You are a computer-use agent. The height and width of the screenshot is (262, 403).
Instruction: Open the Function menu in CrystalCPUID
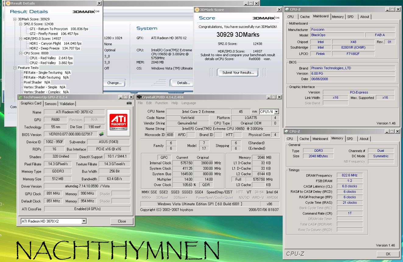click(161, 103)
